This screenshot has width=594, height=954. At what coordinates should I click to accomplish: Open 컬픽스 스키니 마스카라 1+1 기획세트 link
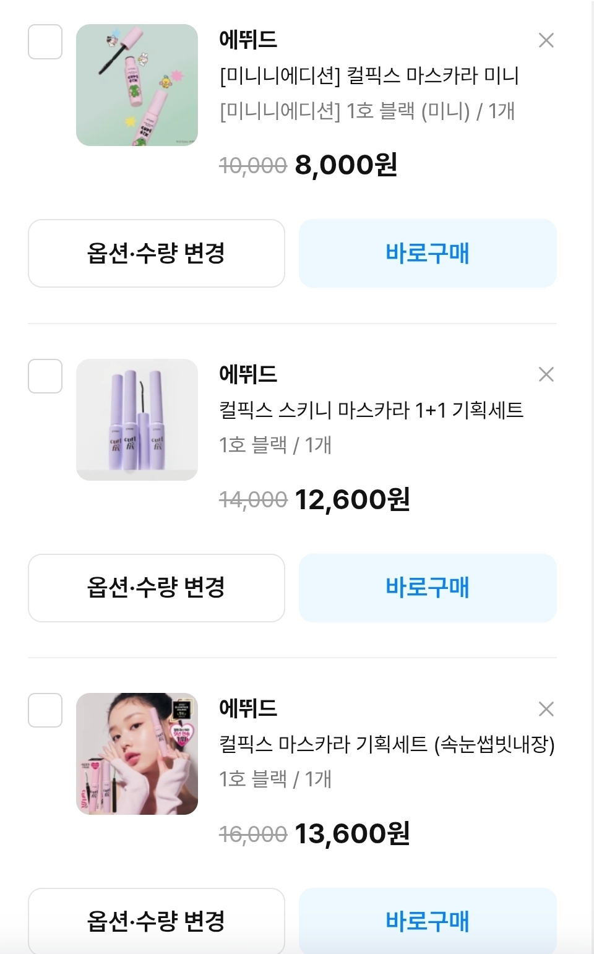[371, 410]
